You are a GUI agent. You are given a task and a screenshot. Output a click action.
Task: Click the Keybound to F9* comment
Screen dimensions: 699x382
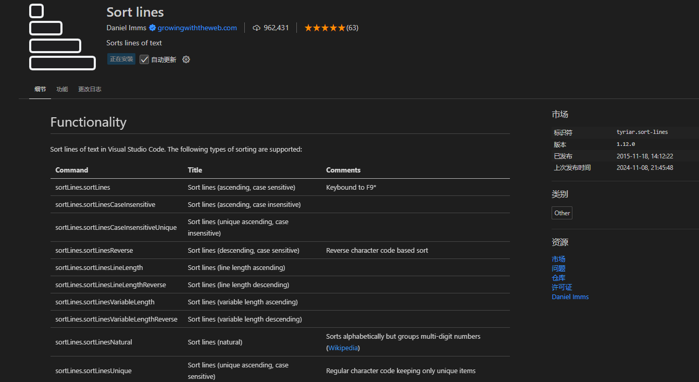[351, 187]
